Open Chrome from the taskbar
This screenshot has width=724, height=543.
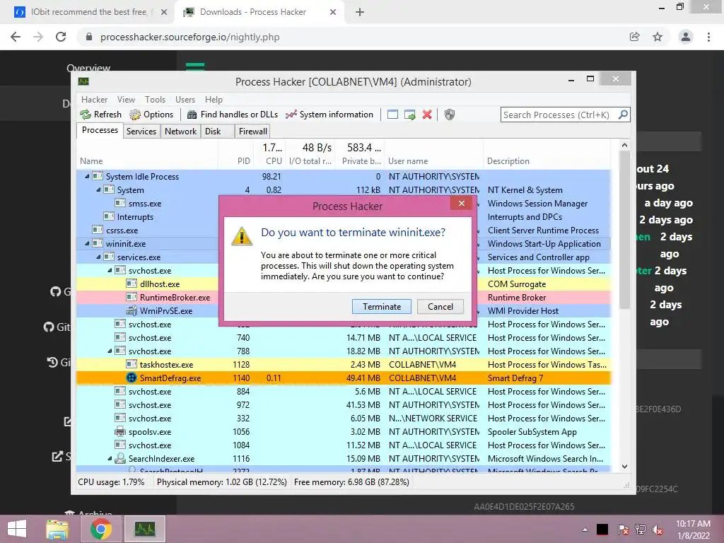pos(100,529)
